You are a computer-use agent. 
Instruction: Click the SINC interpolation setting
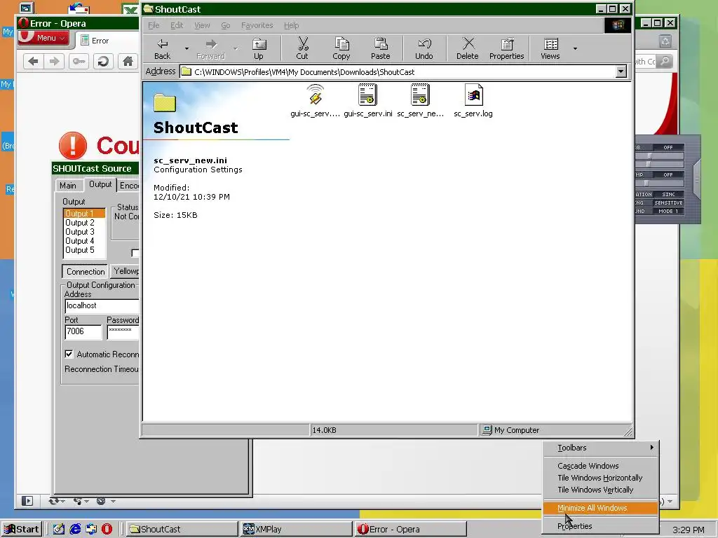click(668, 195)
